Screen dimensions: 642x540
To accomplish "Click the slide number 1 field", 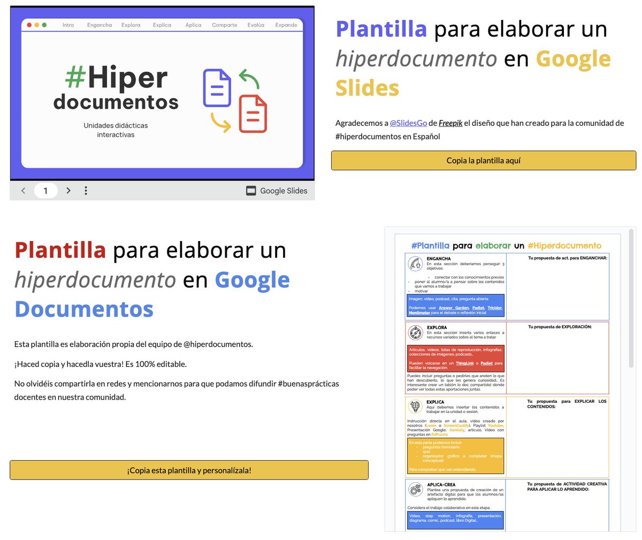I will [46, 191].
